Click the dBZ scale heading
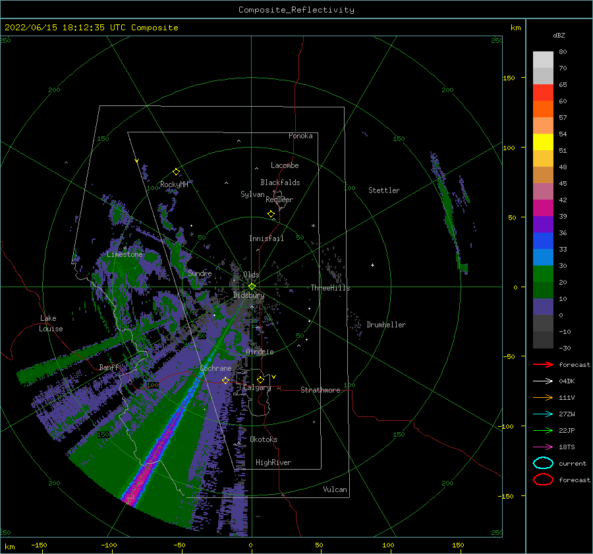Image resolution: width=593 pixels, height=554 pixels. pos(559,36)
